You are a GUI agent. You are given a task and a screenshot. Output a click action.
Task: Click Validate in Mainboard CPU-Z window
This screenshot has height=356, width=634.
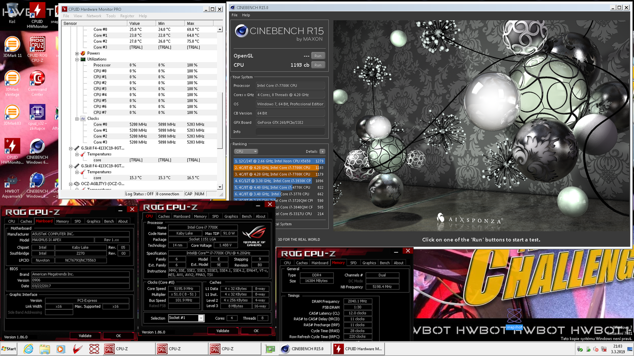85,336
